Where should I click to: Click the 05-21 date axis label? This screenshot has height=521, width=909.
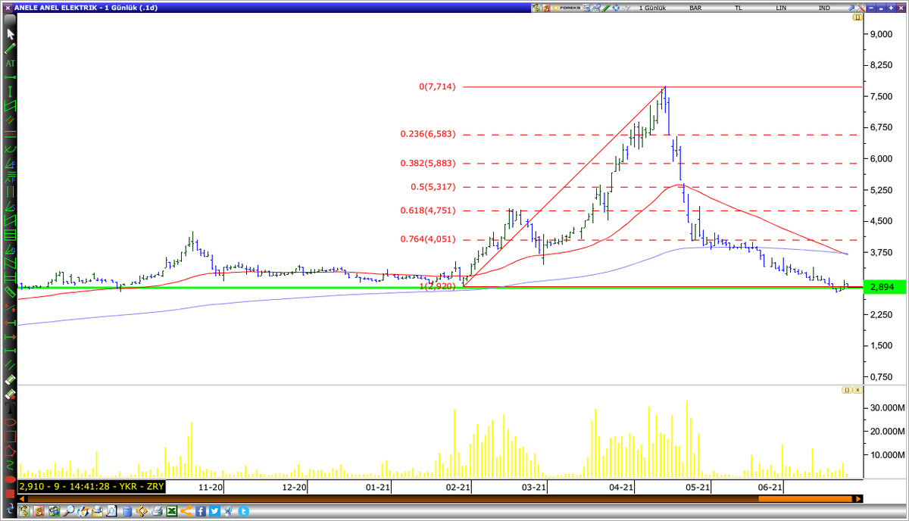tap(698, 487)
